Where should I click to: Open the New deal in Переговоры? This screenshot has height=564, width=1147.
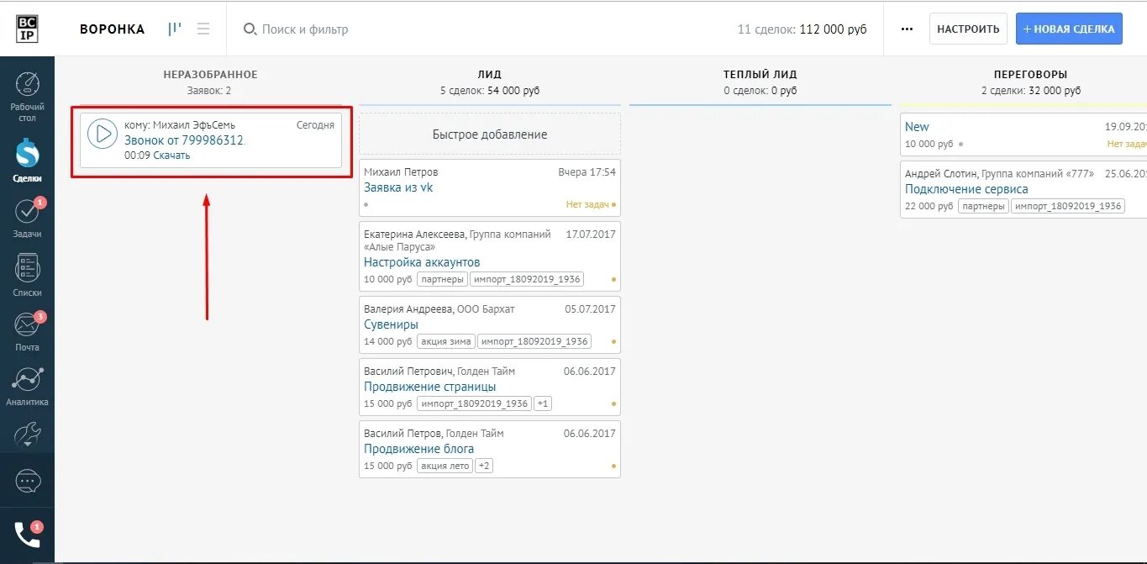(917, 127)
